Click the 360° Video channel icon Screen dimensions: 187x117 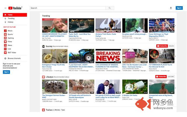pyautogui.click(x=5, y=53)
